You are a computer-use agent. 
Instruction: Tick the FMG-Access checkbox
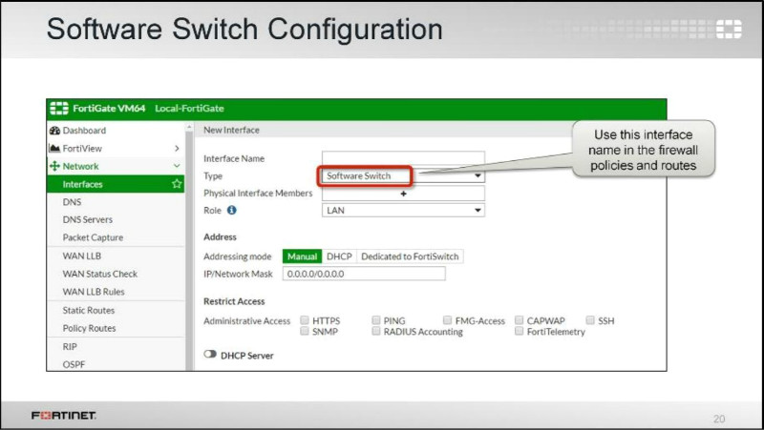(x=447, y=320)
